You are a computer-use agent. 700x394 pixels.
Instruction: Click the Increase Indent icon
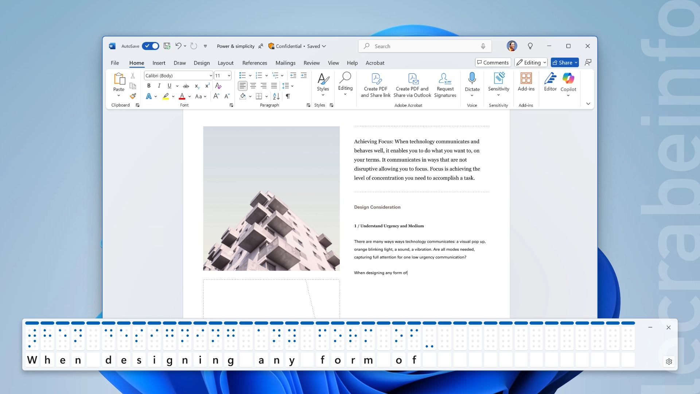pos(304,76)
